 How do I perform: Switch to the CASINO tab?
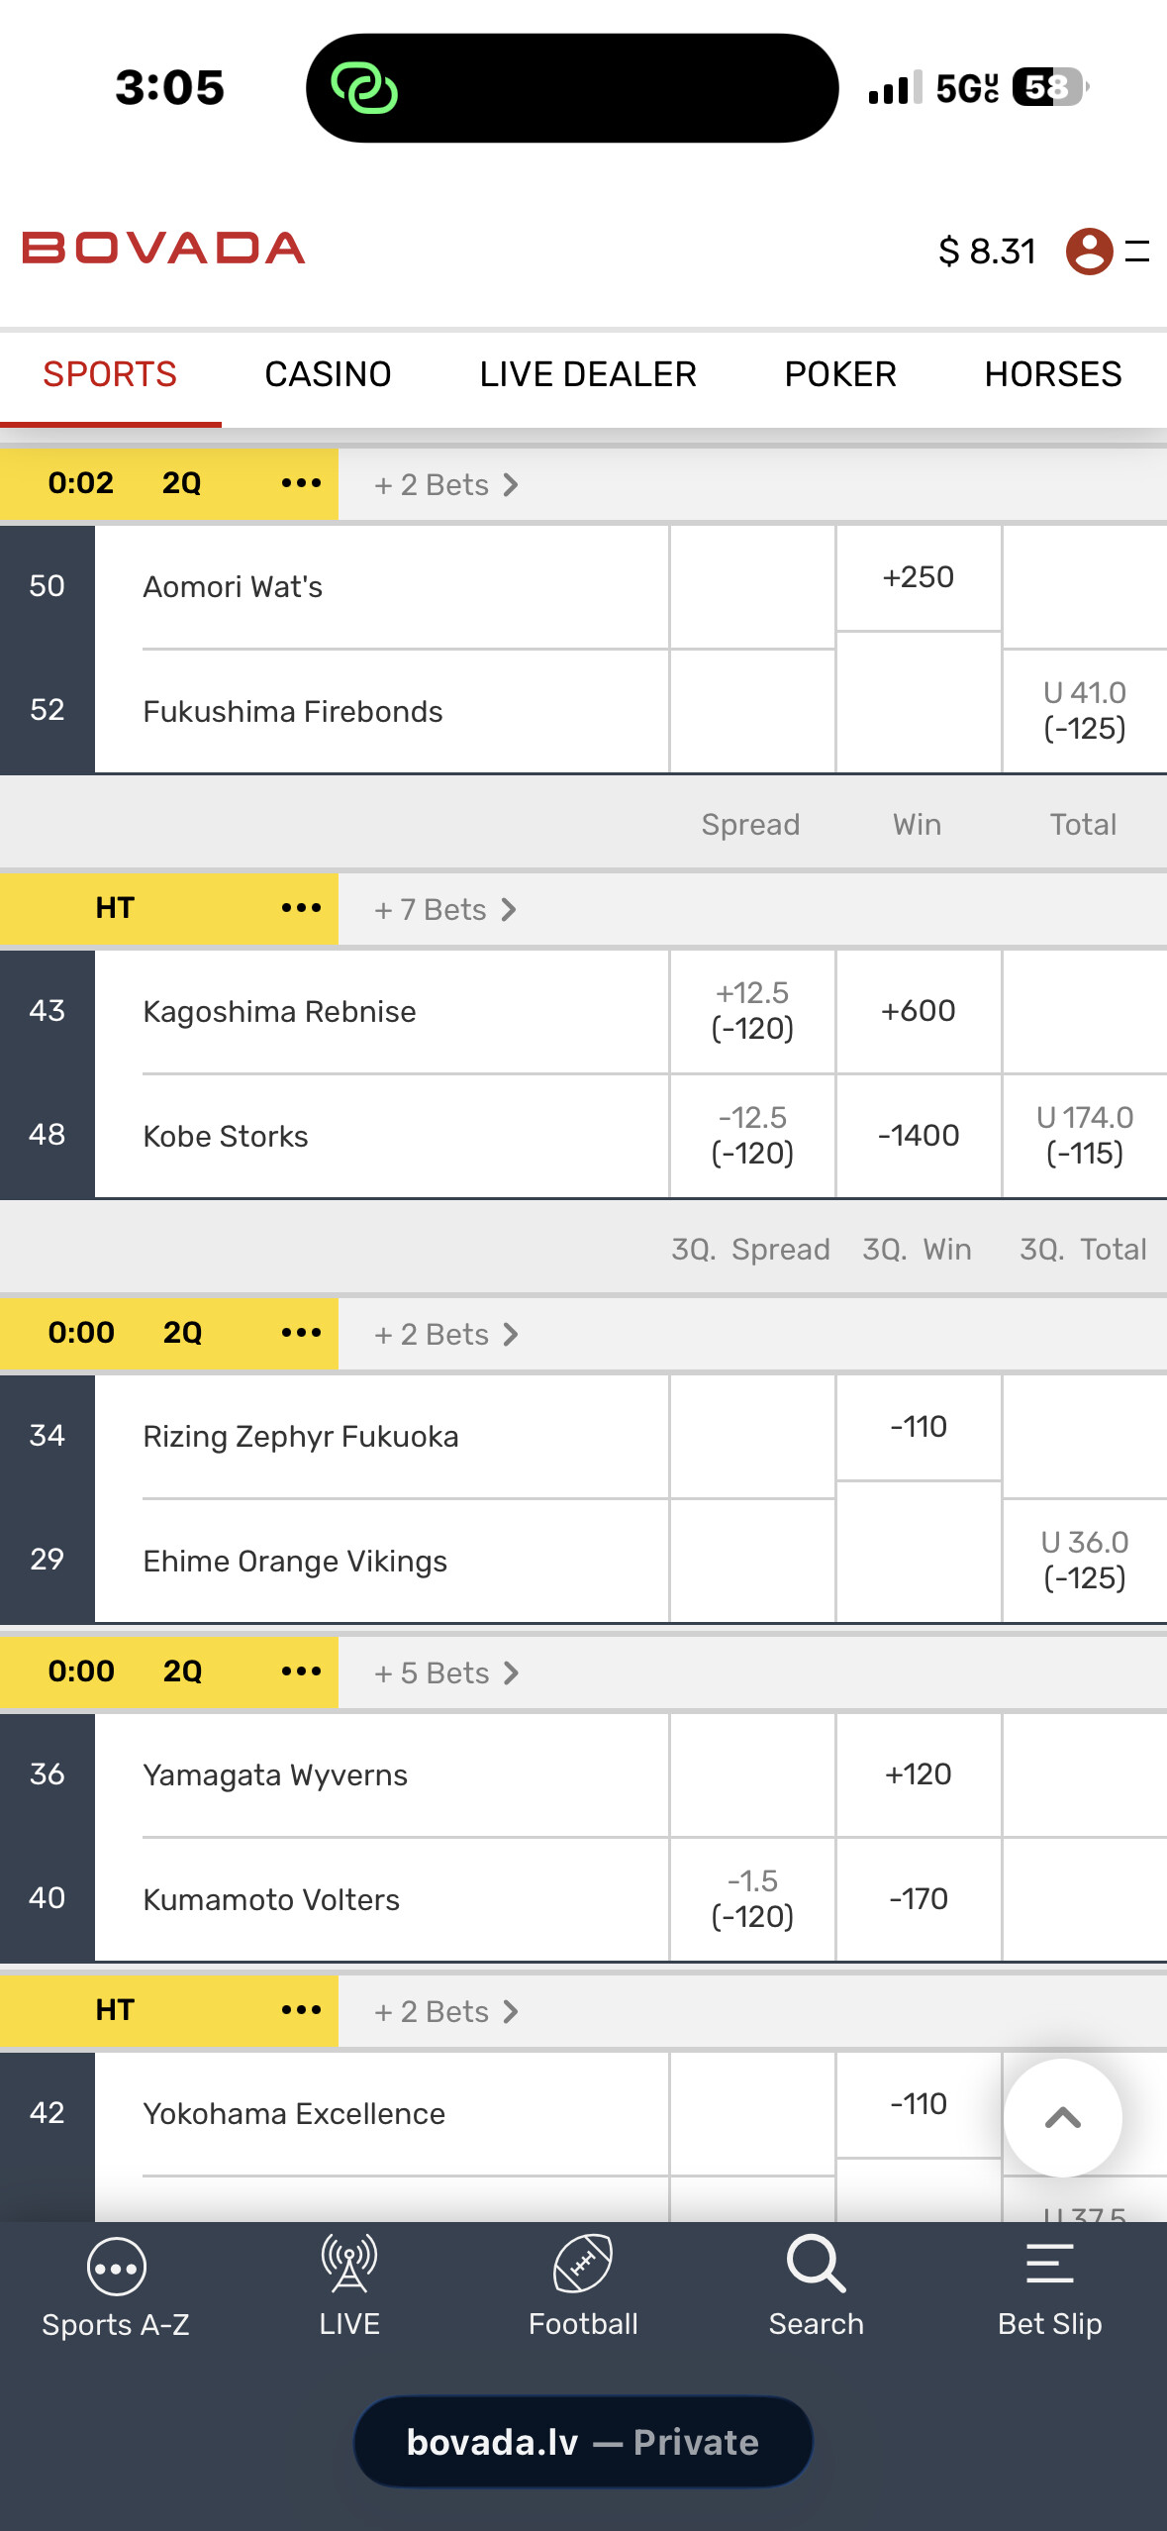[328, 374]
